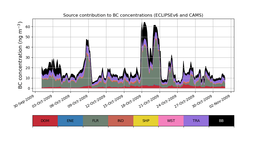Select the ENE blue legend swatch
260x156 pixels.
point(70,121)
